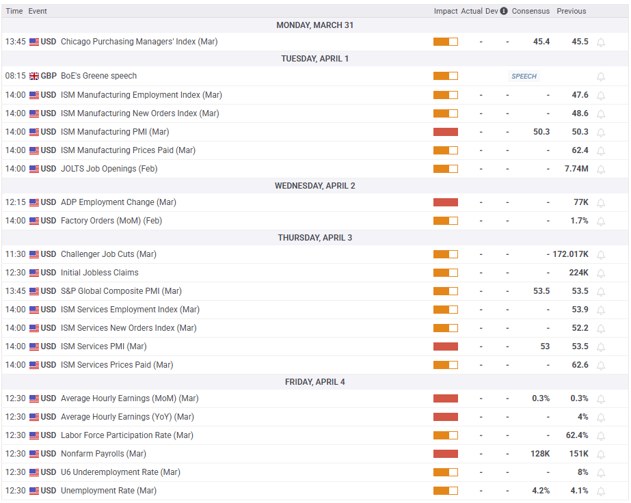Click bell for ISM Manufacturing New Orders Index

pos(601,114)
